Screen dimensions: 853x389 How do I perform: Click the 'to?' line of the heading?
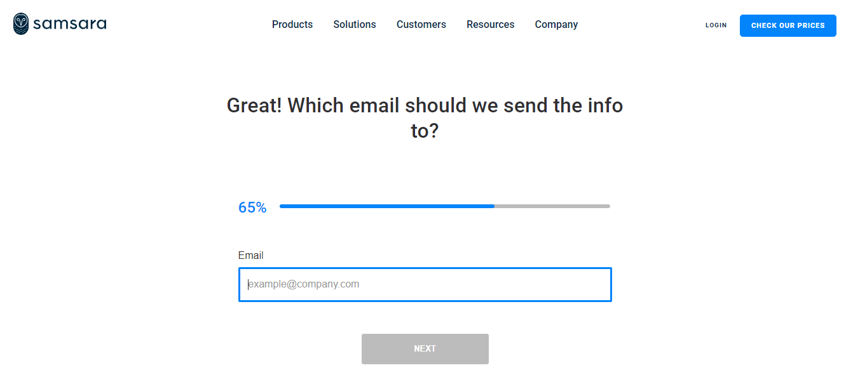425,131
